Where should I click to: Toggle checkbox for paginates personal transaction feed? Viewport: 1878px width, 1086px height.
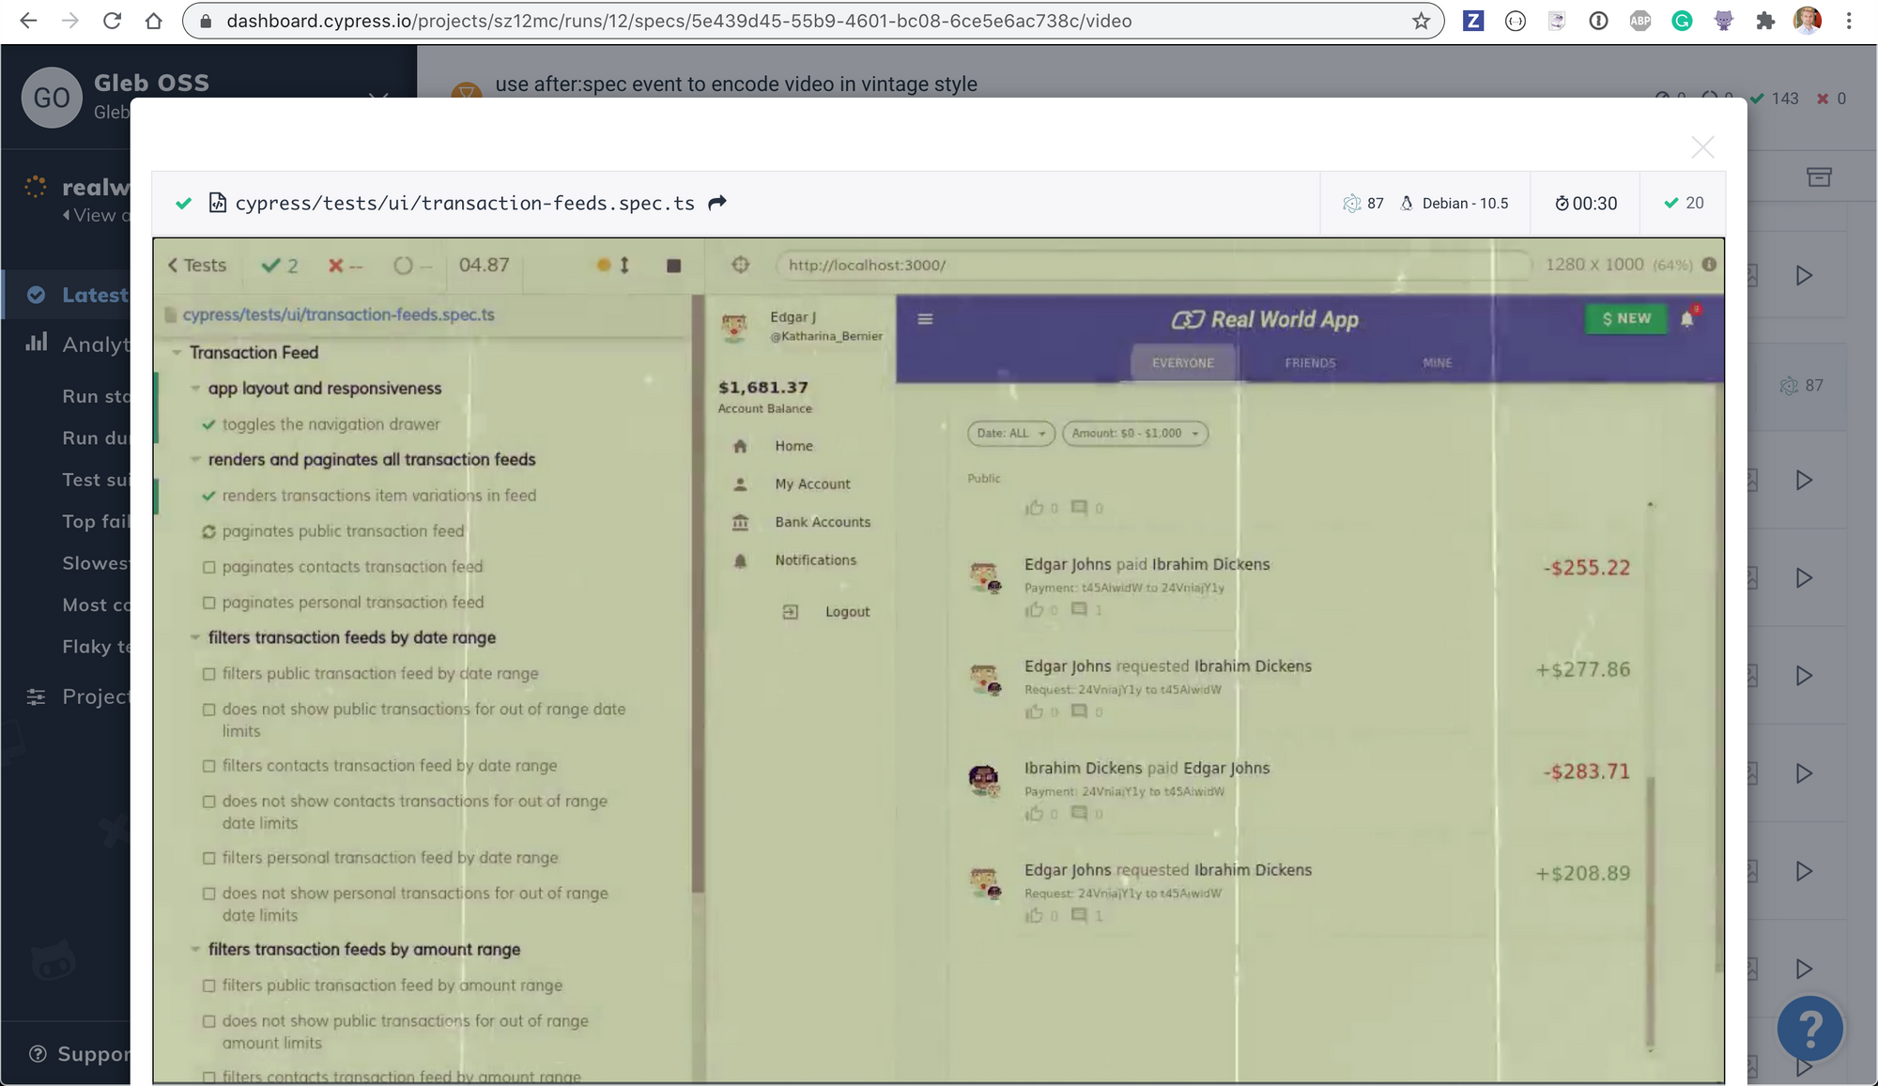click(209, 603)
